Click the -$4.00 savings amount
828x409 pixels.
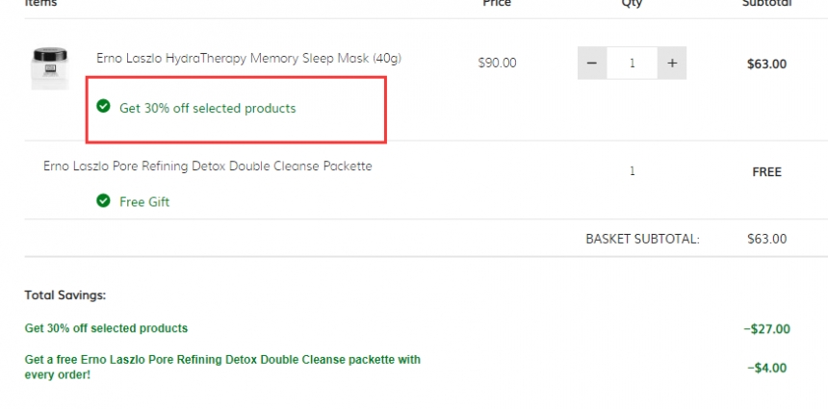click(x=766, y=369)
